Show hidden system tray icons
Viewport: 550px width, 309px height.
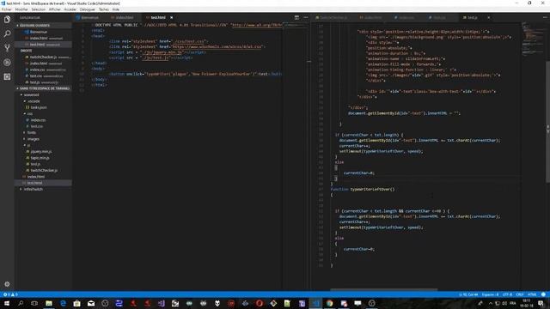tap(491, 303)
